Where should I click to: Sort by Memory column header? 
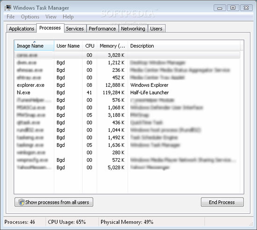[112, 46]
